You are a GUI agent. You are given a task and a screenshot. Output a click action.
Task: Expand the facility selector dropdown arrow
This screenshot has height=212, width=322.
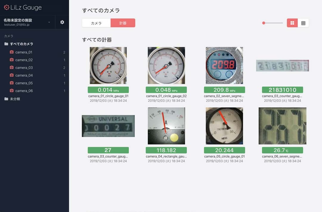pos(49,22)
